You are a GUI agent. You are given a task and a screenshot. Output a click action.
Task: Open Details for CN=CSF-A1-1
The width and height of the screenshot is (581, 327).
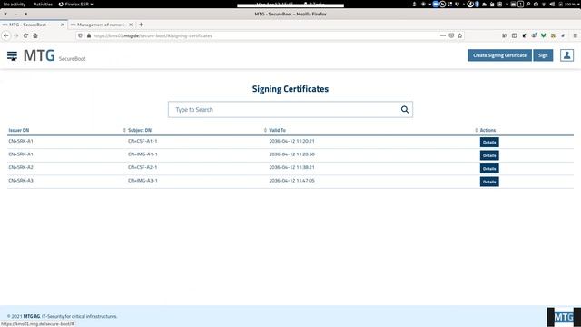point(489,142)
